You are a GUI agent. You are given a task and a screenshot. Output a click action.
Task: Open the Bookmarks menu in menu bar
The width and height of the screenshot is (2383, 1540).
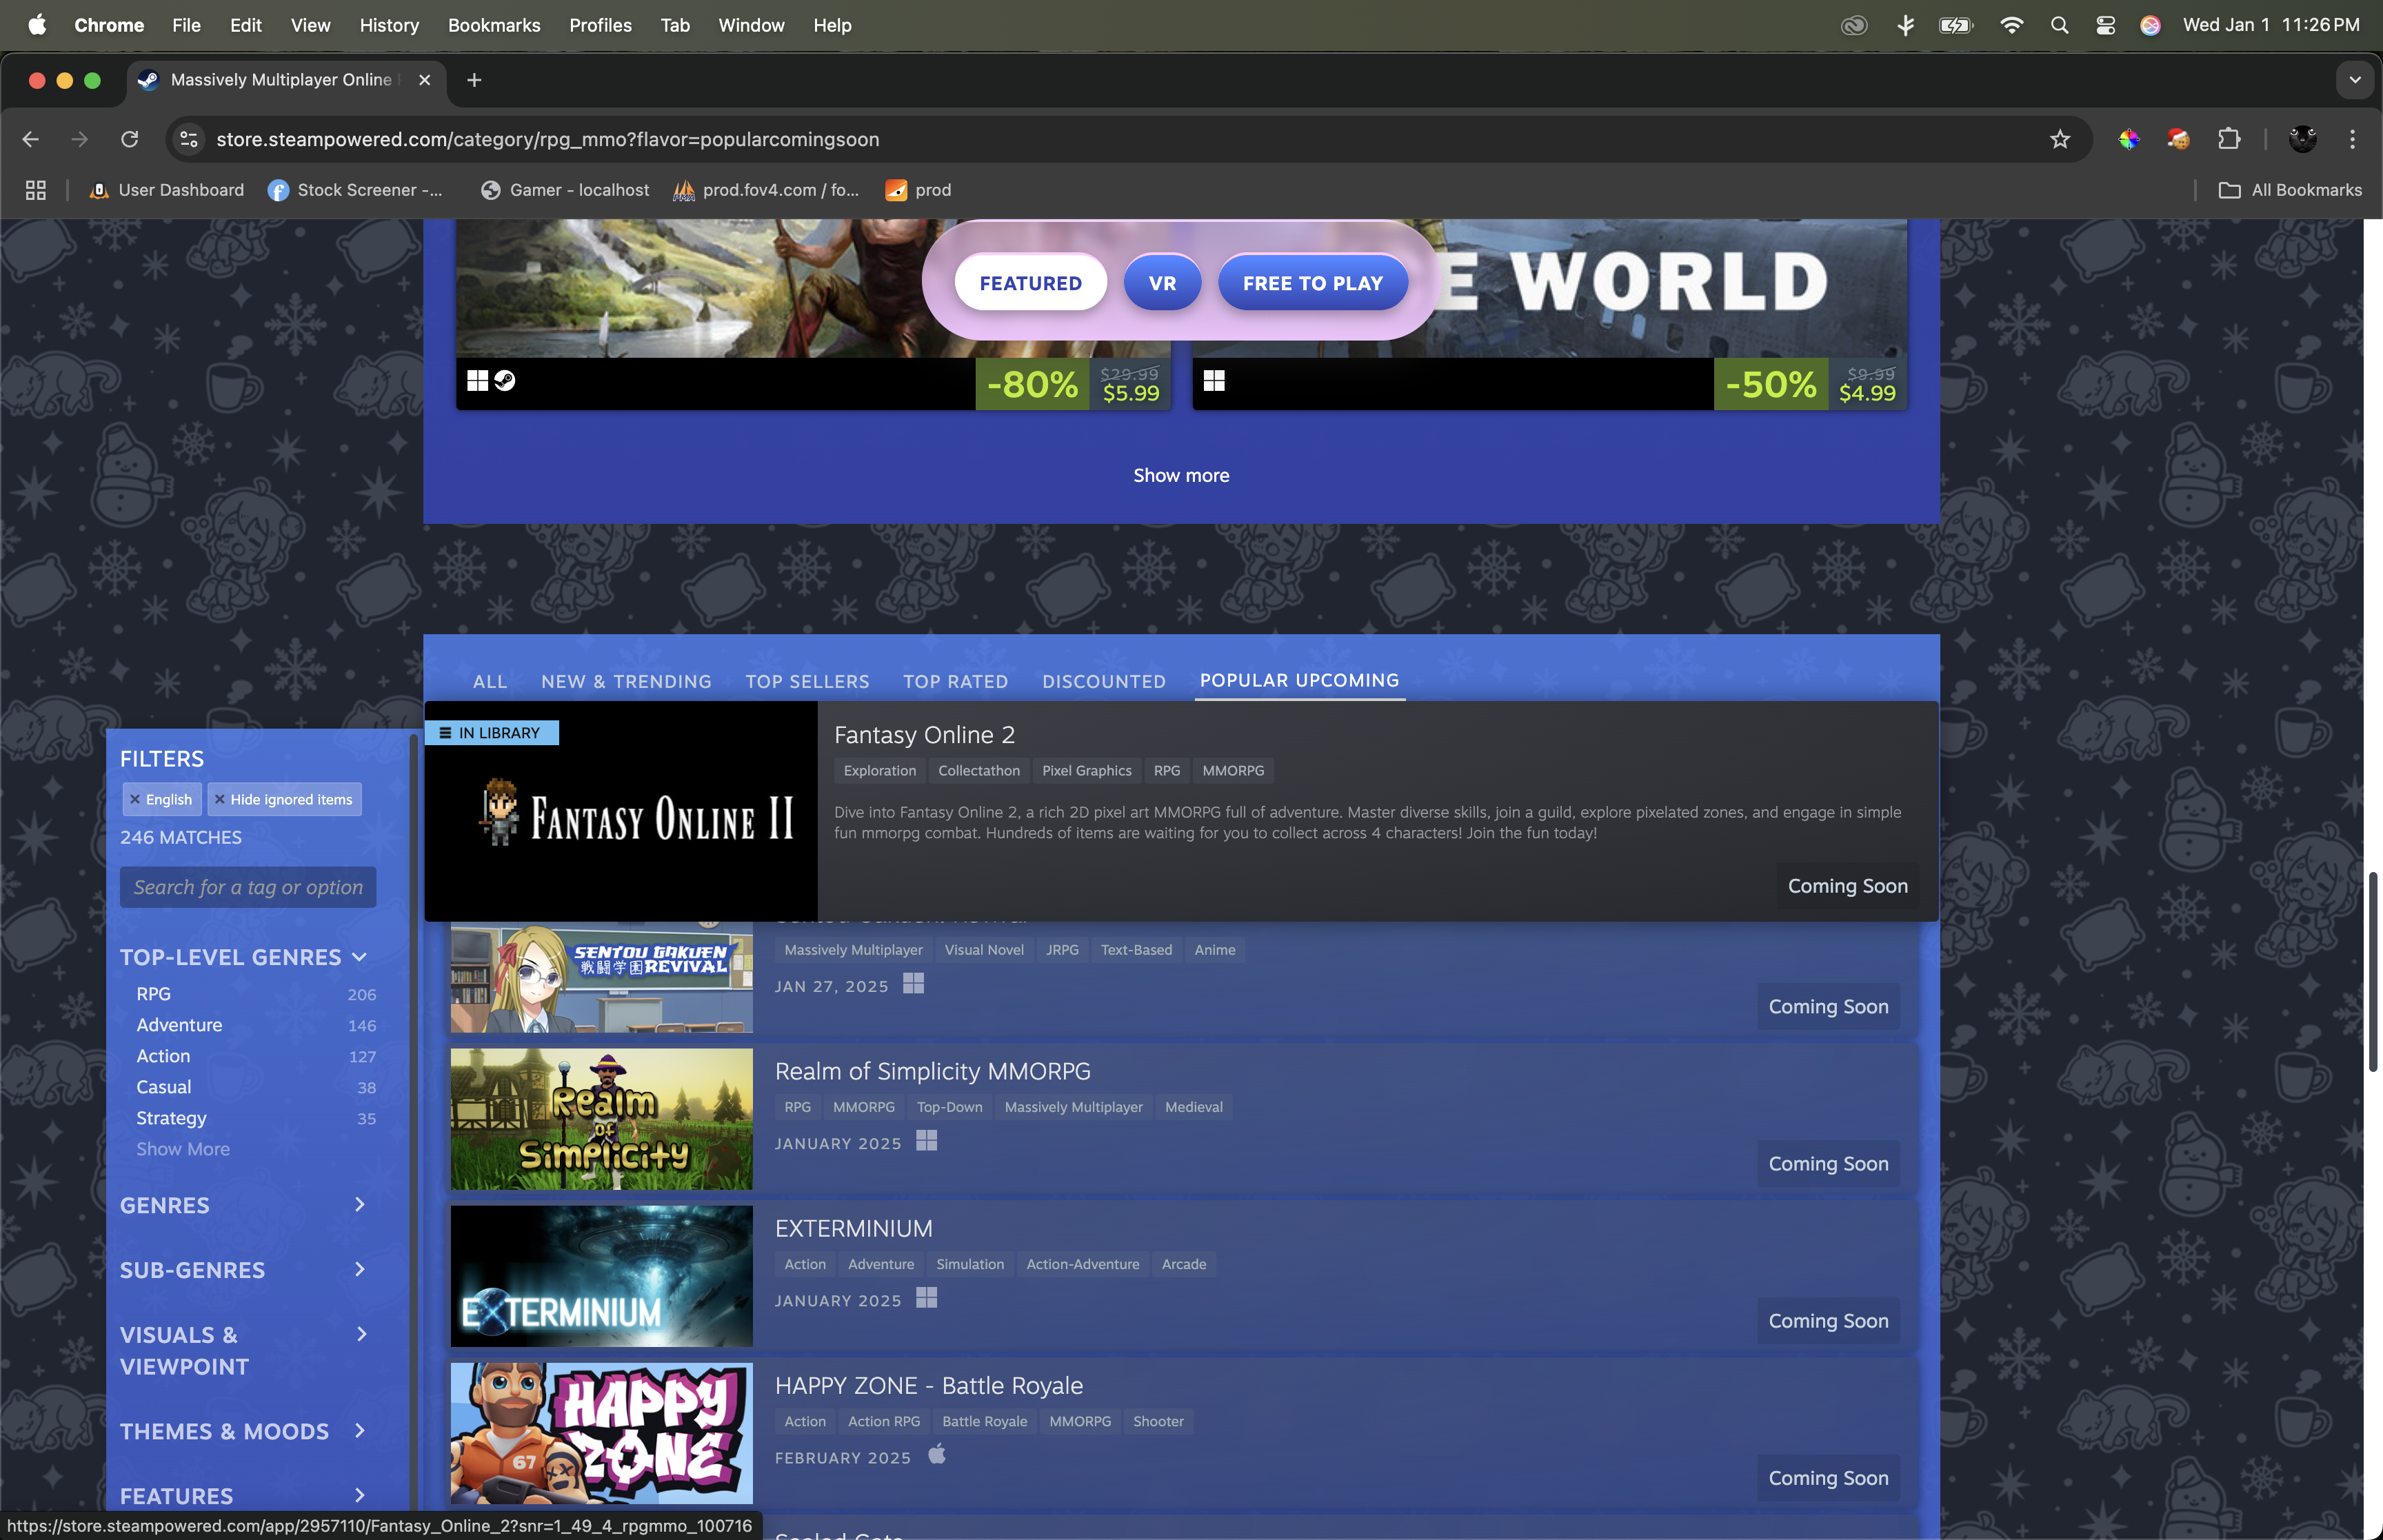click(x=494, y=25)
